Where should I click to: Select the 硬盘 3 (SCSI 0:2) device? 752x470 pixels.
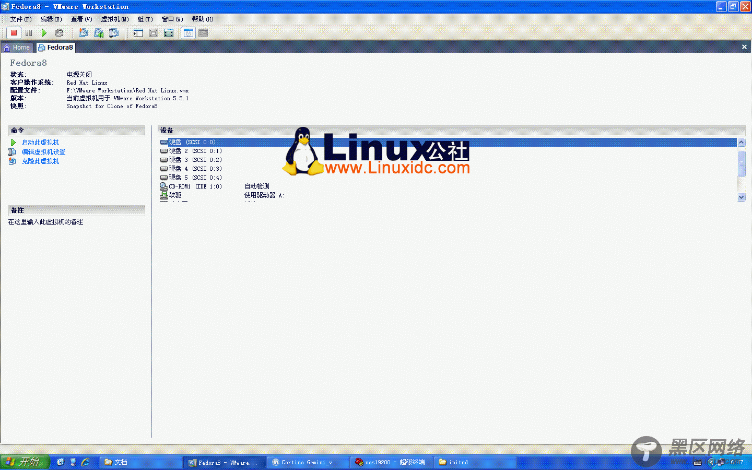(191, 160)
